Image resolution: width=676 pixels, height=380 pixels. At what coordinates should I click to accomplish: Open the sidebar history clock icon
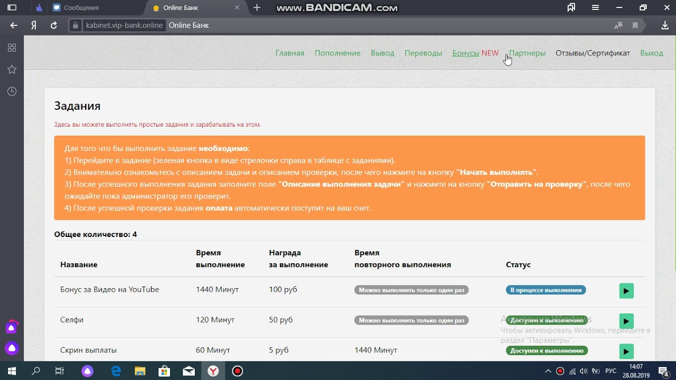(x=12, y=92)
